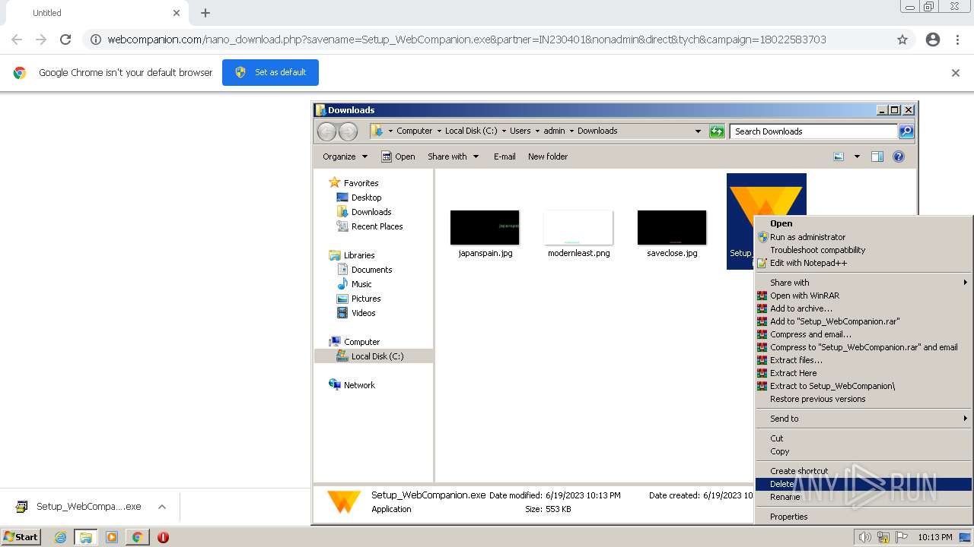Screen dimensions: 974x547
Task: Select Local Disk (C:) in sidebar
Action: click(374, 356)
